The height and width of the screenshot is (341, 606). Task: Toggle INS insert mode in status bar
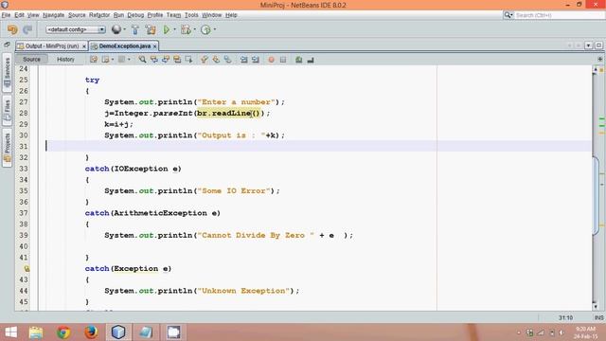pos(599,317)
